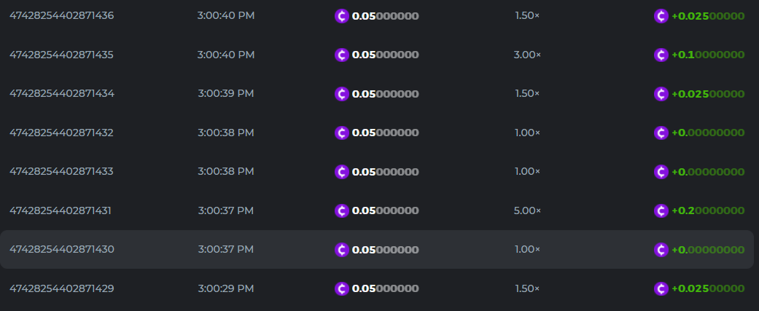The image size is (759, 311).
Task: Click bet-amount coin icon for bet ending 1431
Action: pyautogui.click(x=342, y=210)
